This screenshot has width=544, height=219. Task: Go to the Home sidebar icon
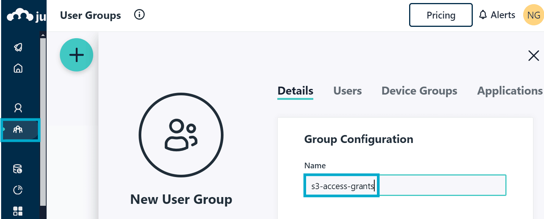18,68
